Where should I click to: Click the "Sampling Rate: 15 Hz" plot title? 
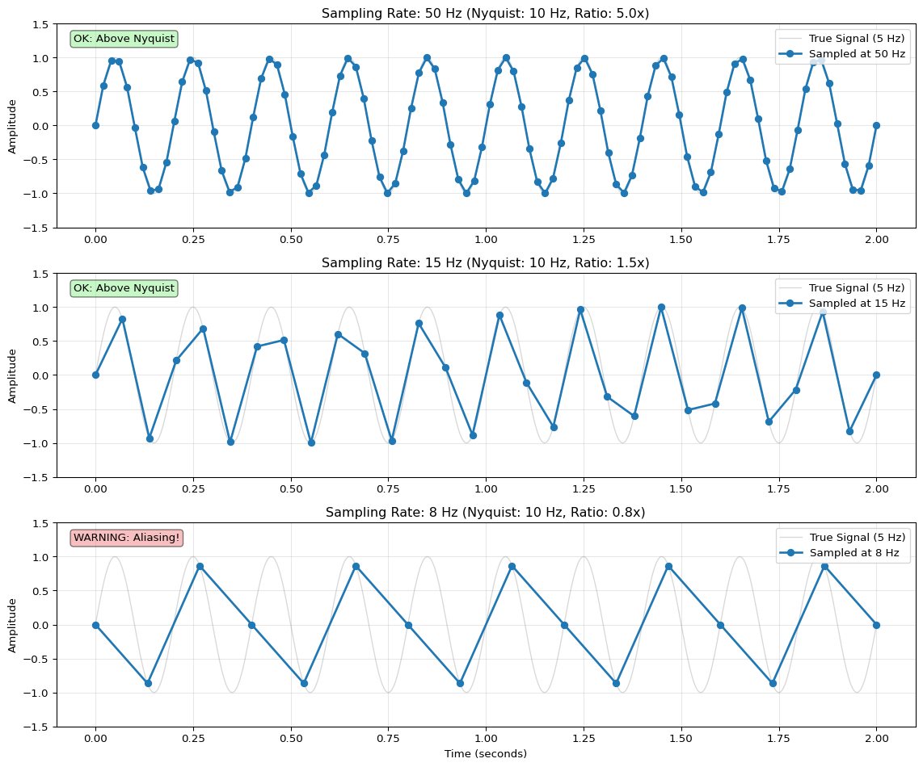[485, 263]
